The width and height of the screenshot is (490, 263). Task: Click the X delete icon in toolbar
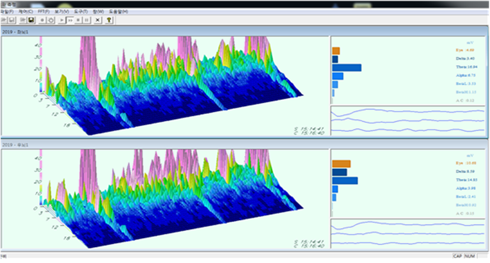click(98, 20)
